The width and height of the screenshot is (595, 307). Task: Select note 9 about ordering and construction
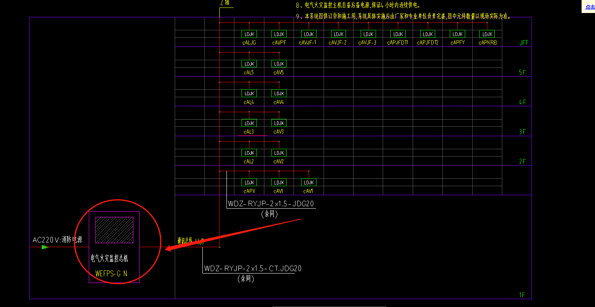404,17
